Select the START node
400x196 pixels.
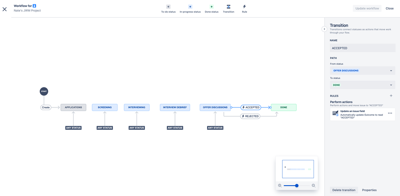(44, 91)
